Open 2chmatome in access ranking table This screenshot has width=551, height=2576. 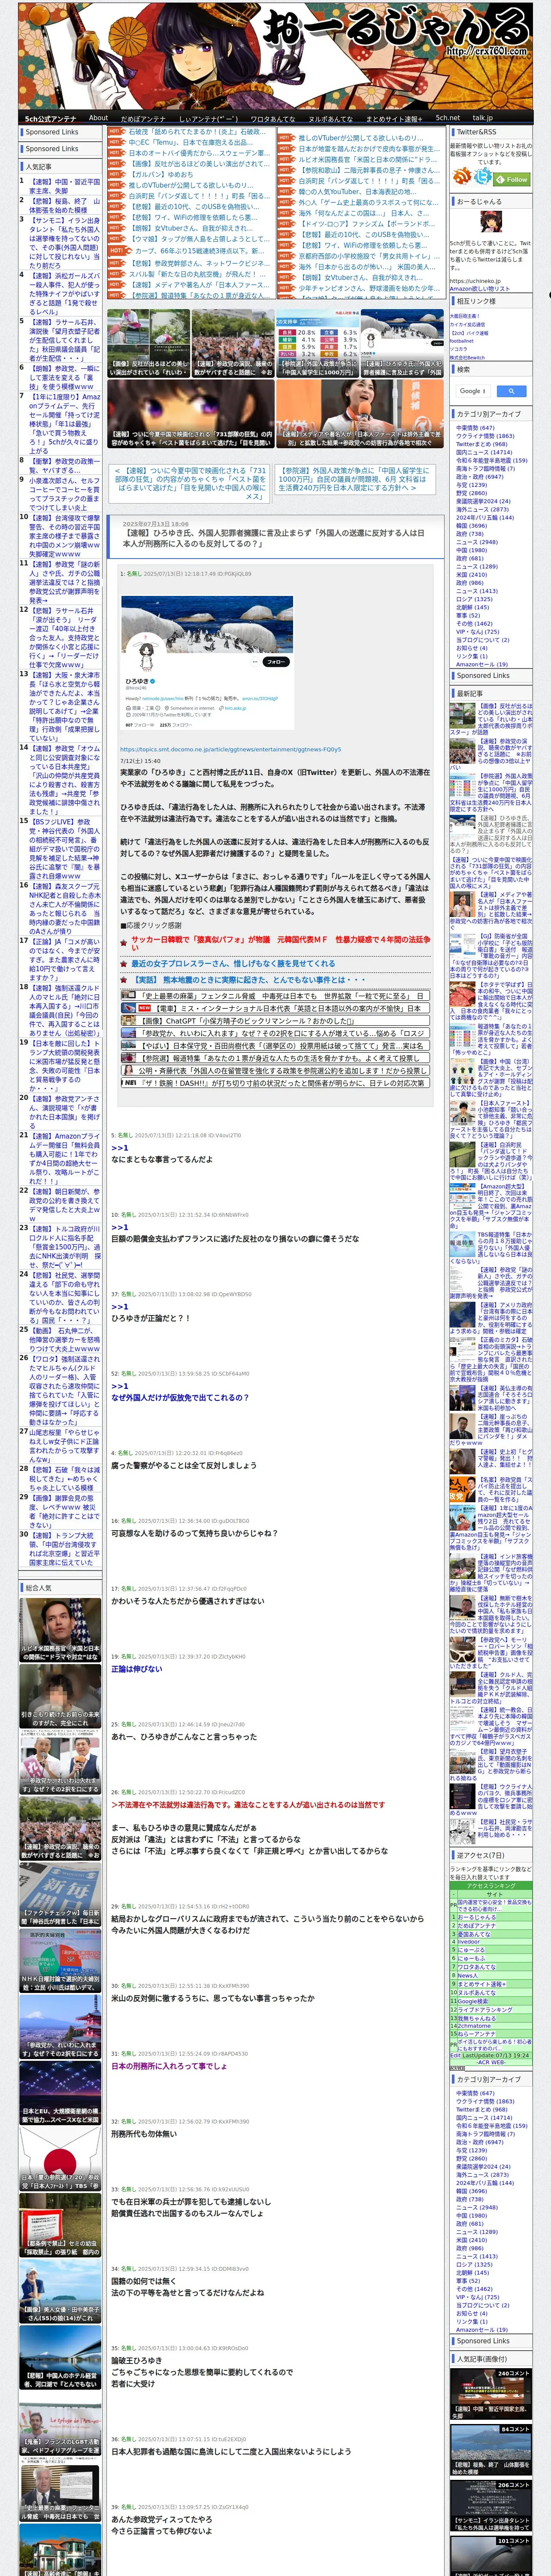coord(474,2025)
